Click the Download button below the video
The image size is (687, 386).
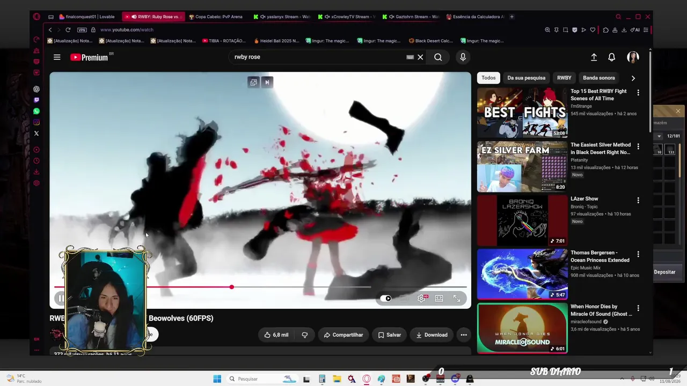click(x=432, y=335)
